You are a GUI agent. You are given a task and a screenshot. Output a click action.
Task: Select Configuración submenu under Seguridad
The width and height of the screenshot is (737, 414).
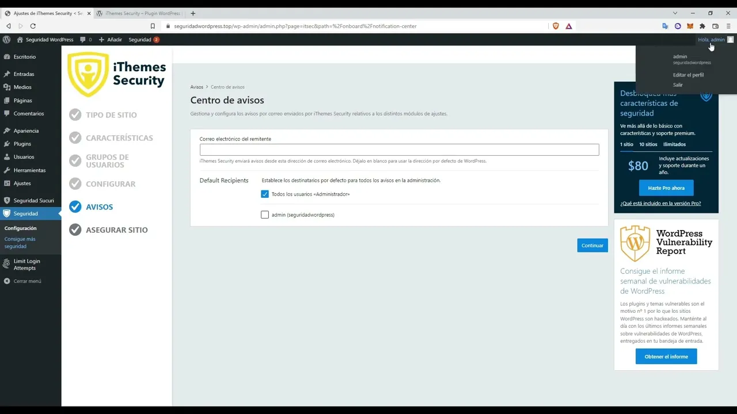(21, 228)
